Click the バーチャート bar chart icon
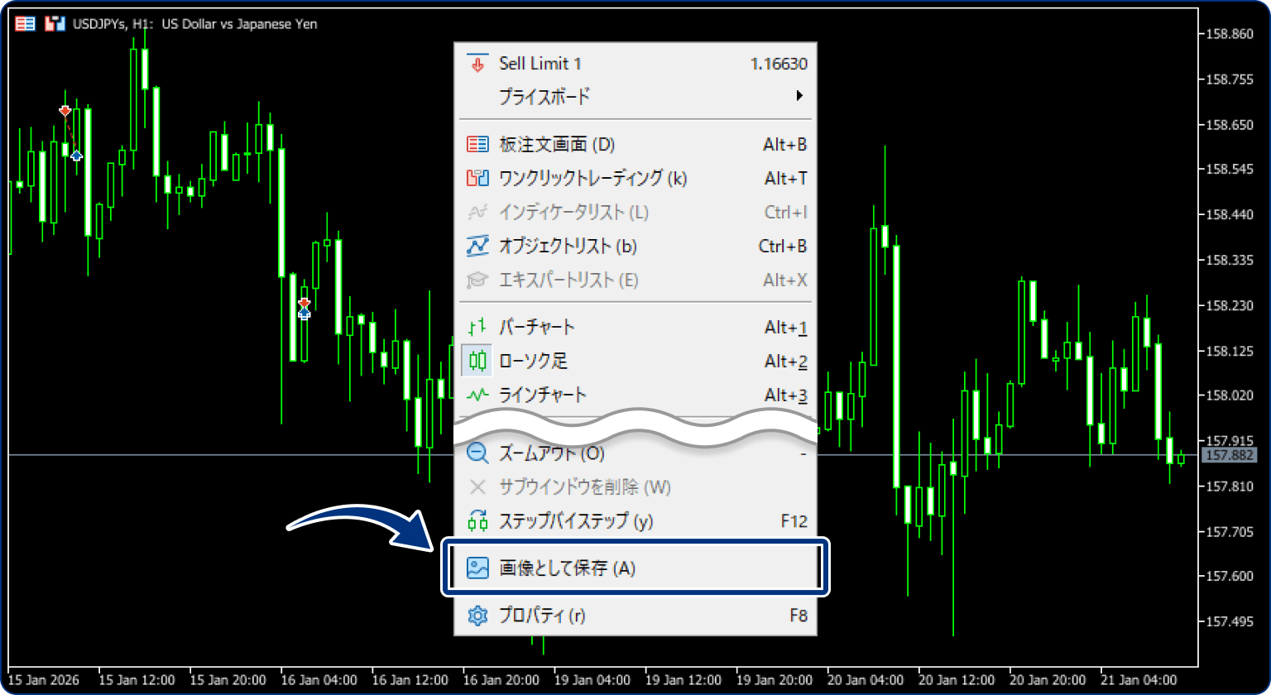 pos(477,327)
